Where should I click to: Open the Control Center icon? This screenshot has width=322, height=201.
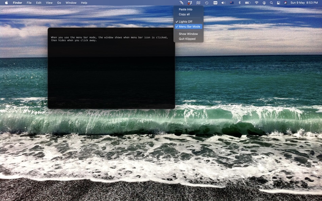(279, 3)
